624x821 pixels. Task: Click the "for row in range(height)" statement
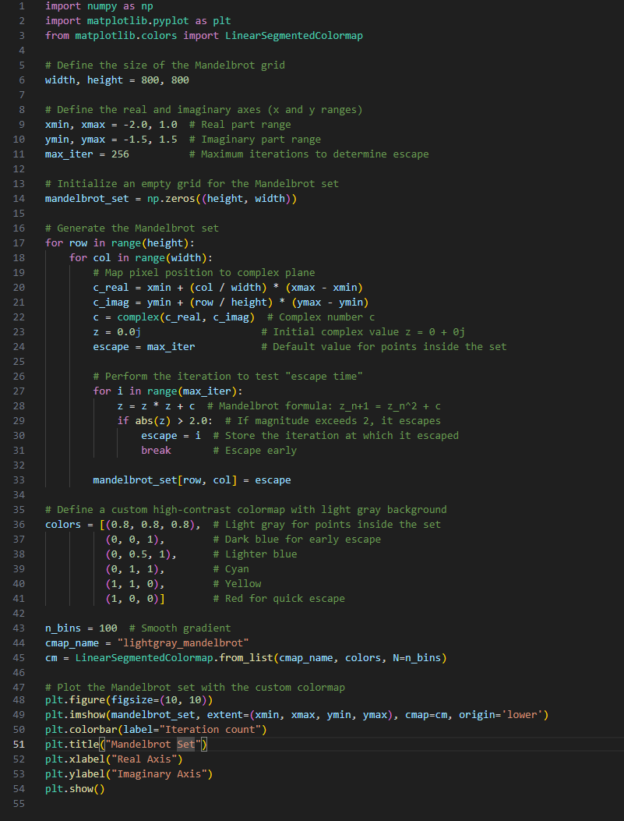click(120, 242)
